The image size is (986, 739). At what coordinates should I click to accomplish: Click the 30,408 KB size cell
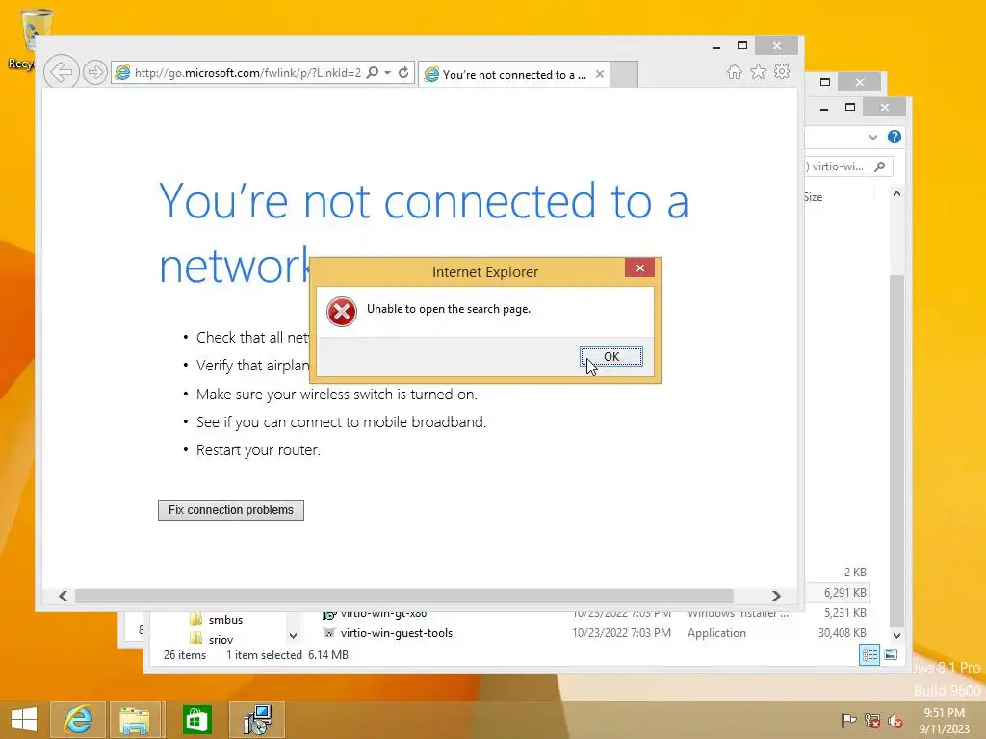842,633
